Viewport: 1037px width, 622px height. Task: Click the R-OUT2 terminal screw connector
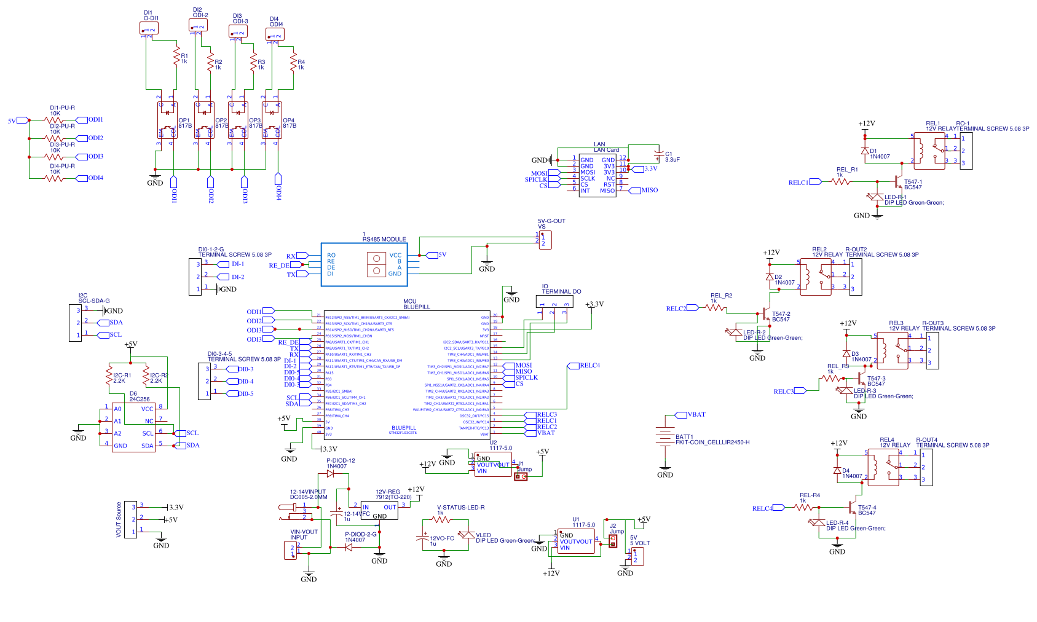click(856, 277)
